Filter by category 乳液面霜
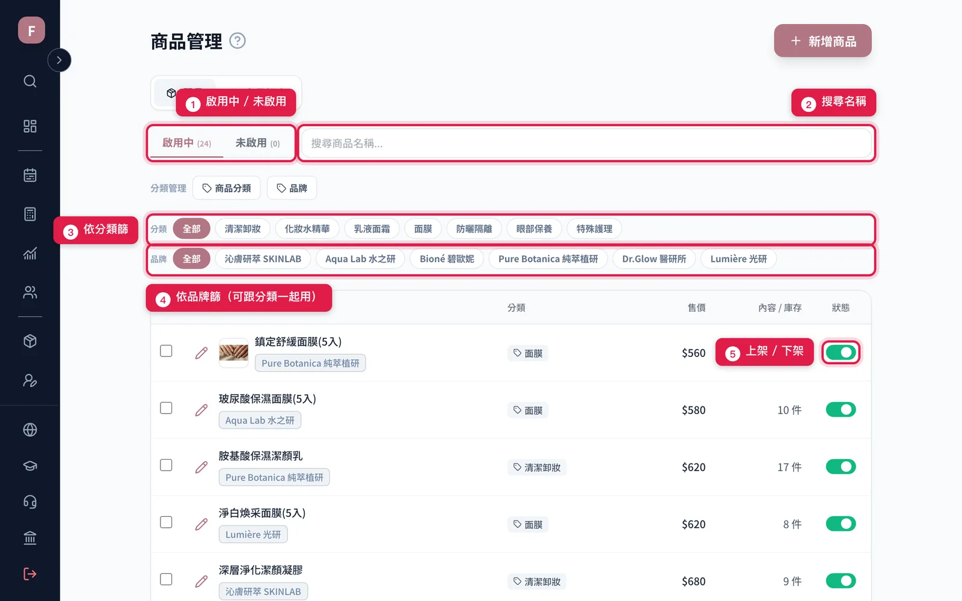This screenshot has width=962, height=601. [x=372, y=229]
